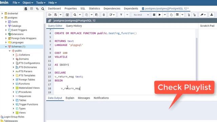Viewport: 217px width, 122px height.
Task: Click the Copy icon in query toolbar
Action: tap(86, 15)
